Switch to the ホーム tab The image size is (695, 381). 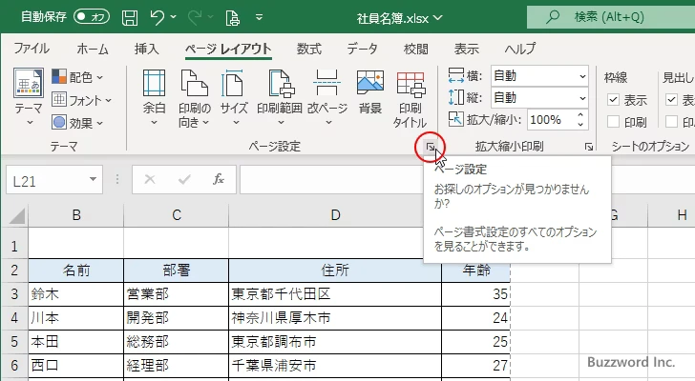(x=92, y=49)
